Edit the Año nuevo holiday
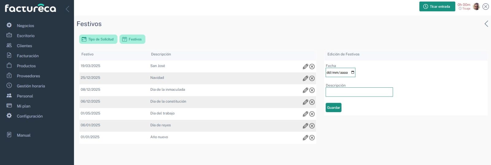Image resolution: width=491 pixels, height=165 pixels. 305,138
